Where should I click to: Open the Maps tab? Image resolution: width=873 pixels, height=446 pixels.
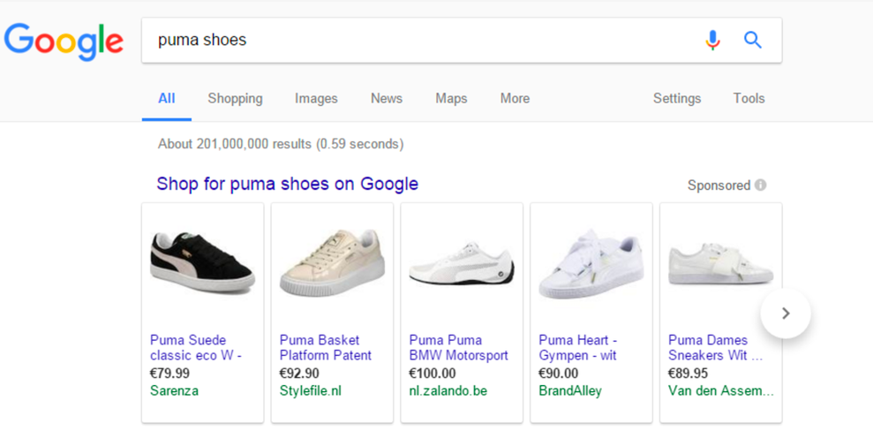coord(451,99)
